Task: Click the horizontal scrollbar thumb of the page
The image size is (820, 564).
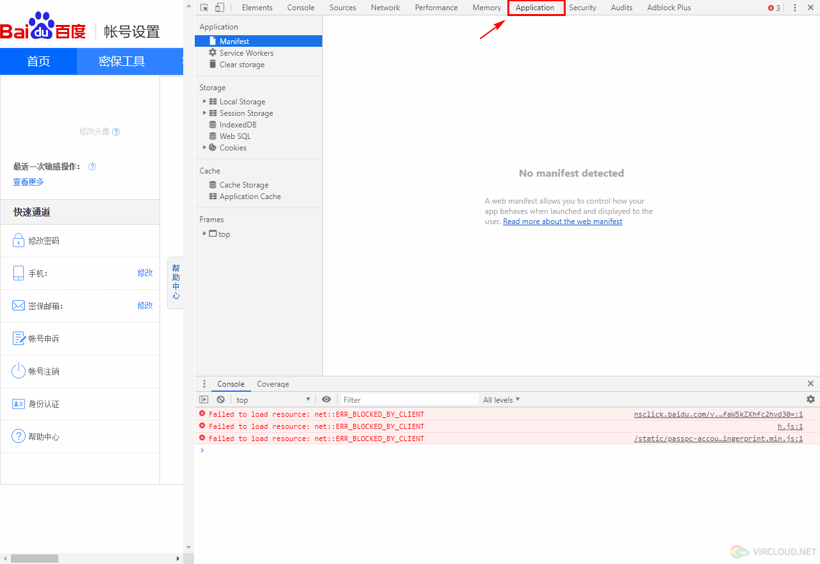Action: 35,558
